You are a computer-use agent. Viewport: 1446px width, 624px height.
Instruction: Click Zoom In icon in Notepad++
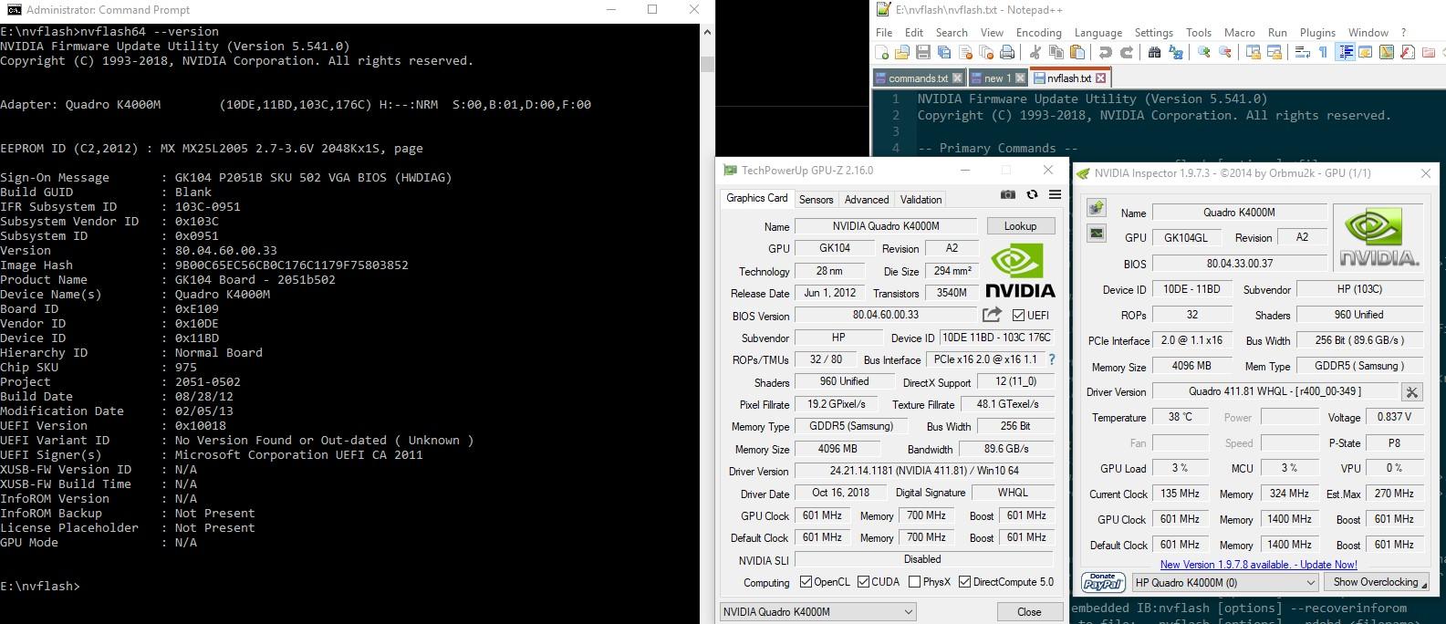coord(1204,53)
